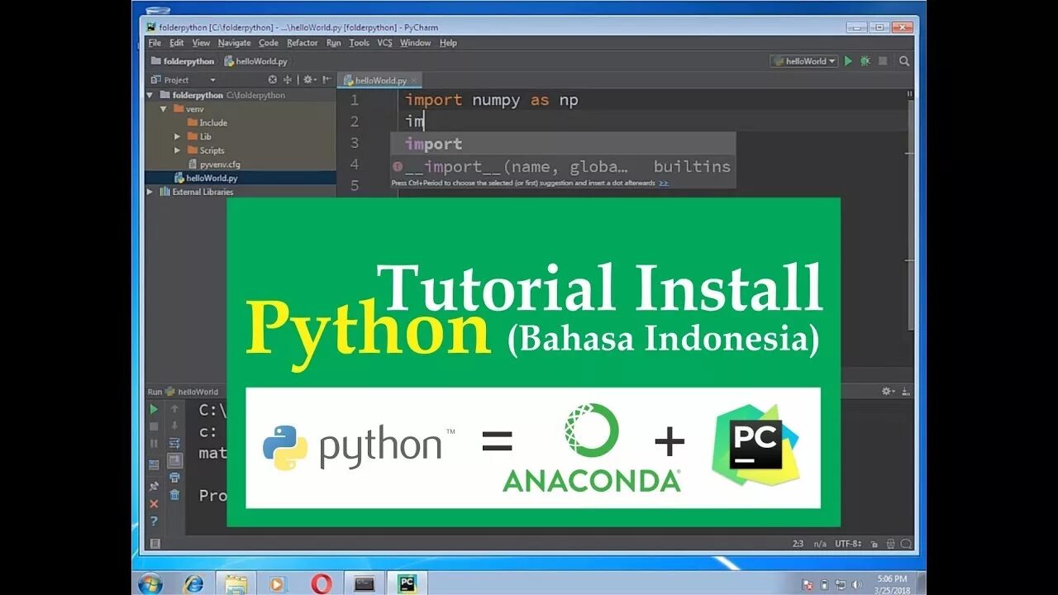Screen dimensions: 1058x595
Task: Open the event log balloon icon
Action: [905, 544]
